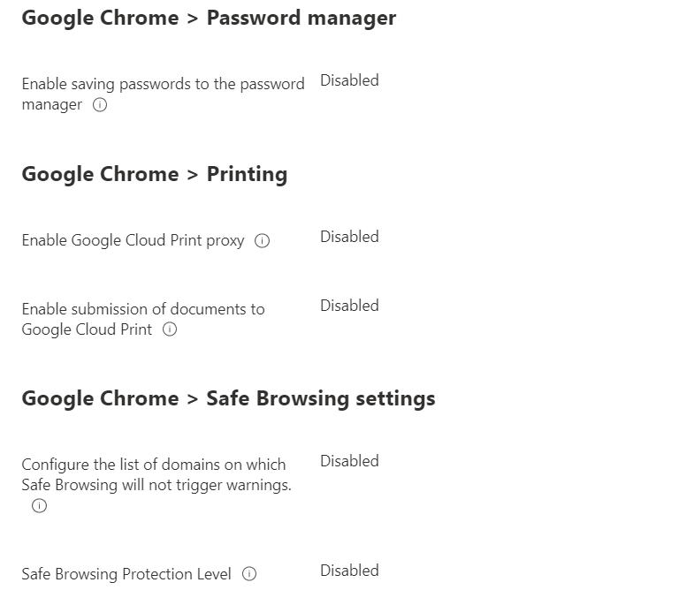Click Enable submission of documents label text
This screenshot has width=694, height=590.
(x=143, y=319)
